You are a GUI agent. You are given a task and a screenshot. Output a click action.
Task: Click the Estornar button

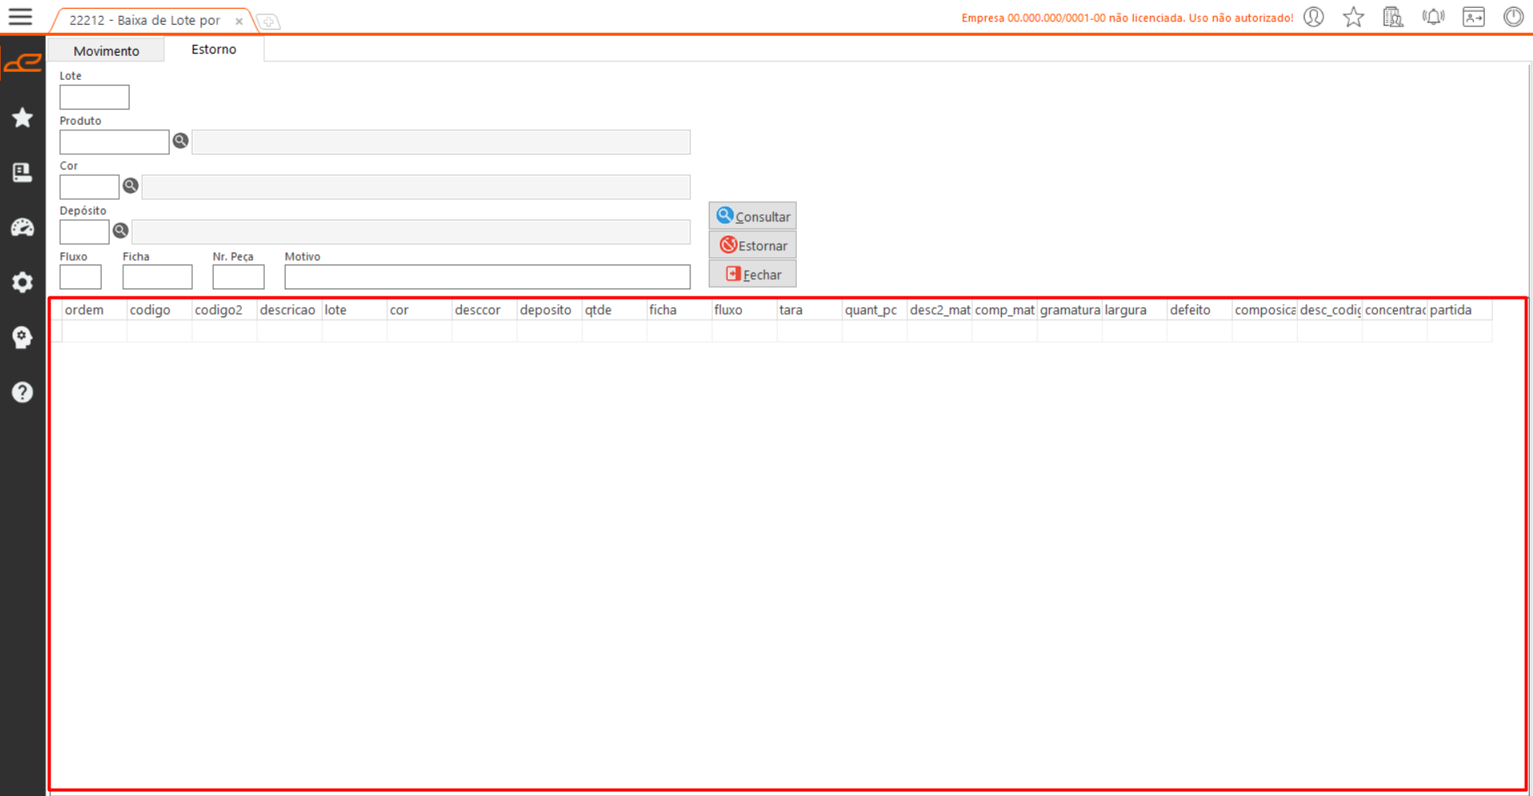click(752, 245)
